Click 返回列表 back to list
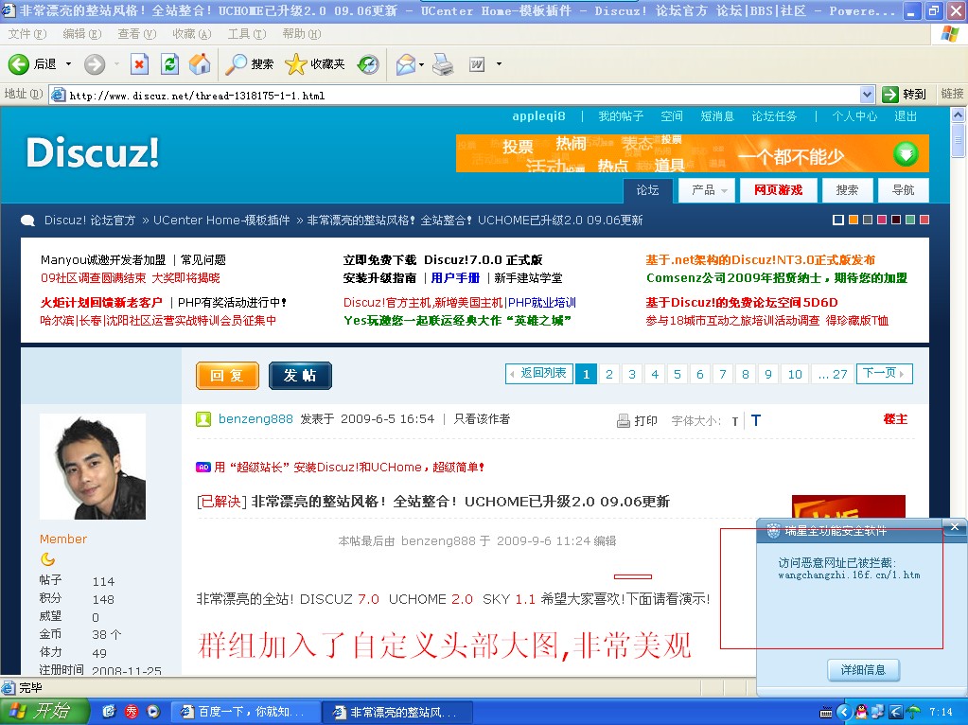 point(539,373)
